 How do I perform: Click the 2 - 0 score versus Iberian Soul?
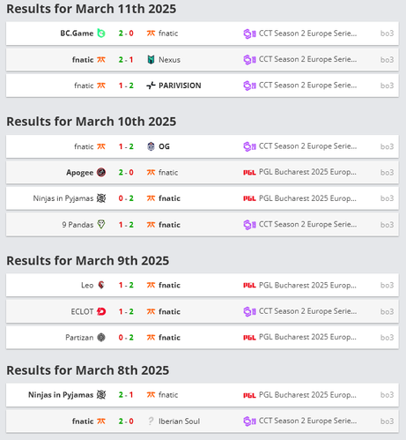click(126, 421)
